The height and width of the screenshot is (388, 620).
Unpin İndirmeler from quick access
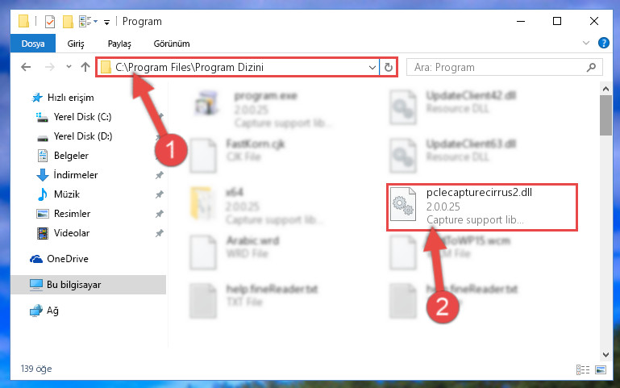(160, 175)
